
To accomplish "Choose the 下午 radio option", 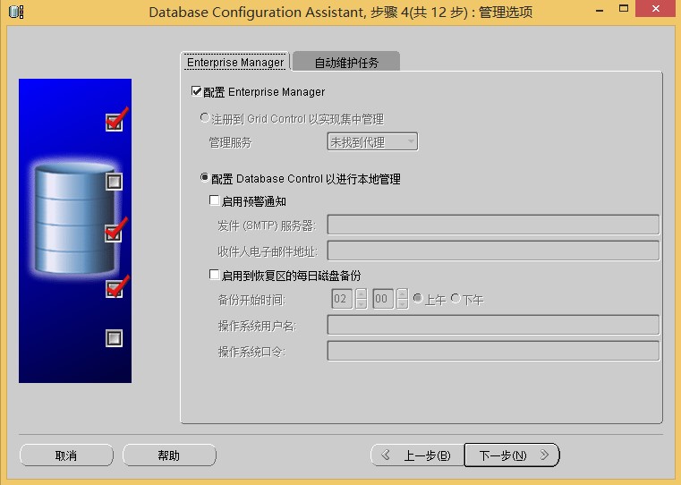I will pyautogui.click(x=455, y=299).
